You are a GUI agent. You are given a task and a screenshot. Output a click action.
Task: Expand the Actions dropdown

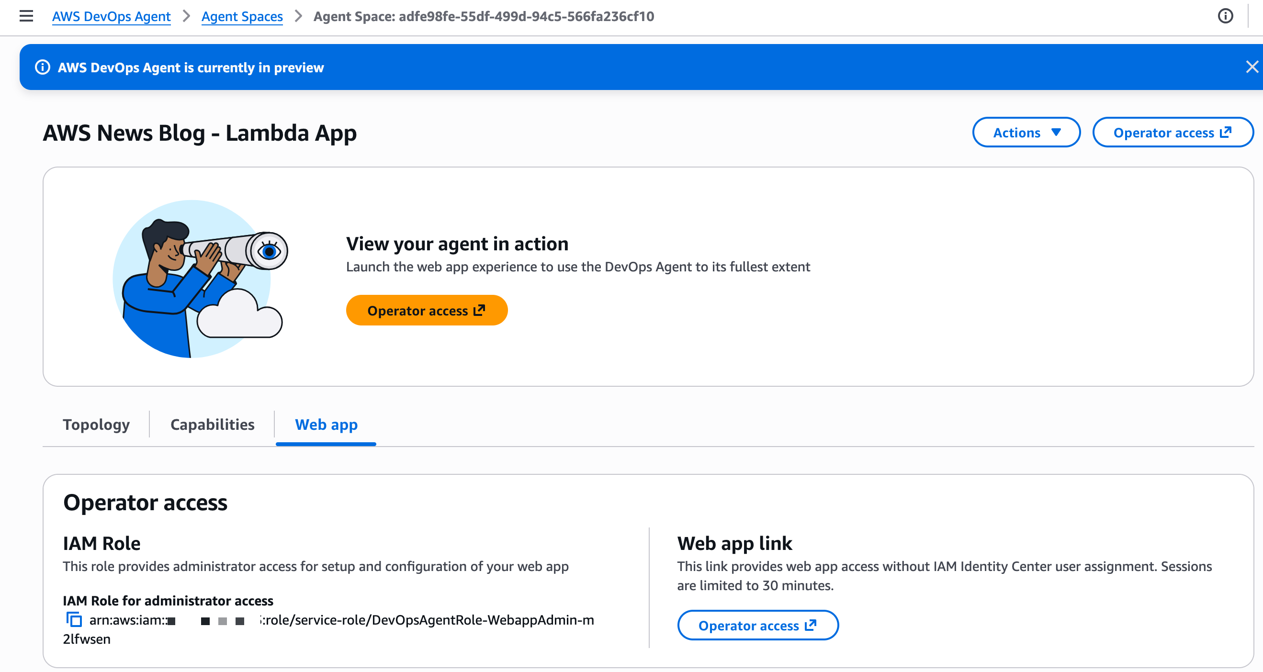click(1026, 132)
